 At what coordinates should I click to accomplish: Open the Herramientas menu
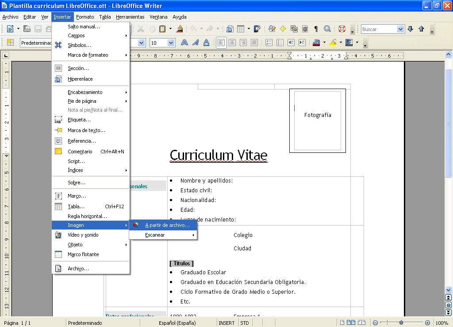coord(130,17)
